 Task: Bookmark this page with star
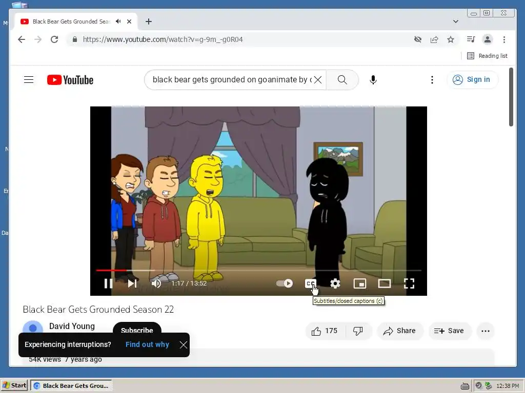tap(451, 39)
